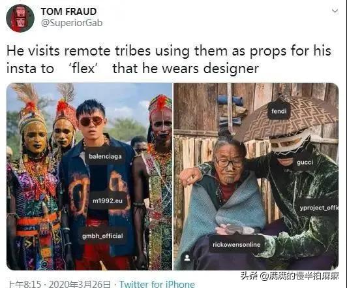This screenshot has width=347, height=288.
Task: Expand the tweet options chevron
Action: [x=335, y=10]
